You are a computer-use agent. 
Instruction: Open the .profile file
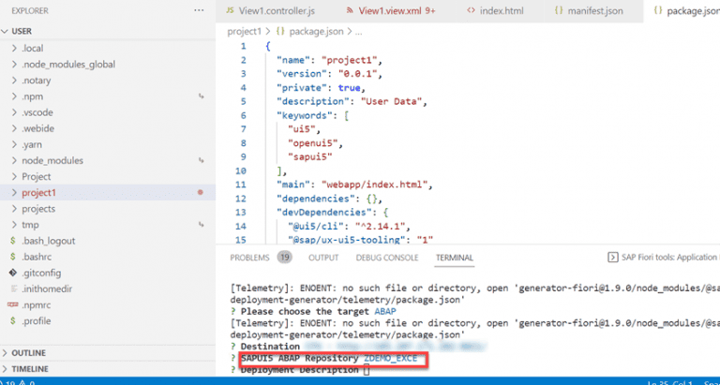tap(37, 320)
